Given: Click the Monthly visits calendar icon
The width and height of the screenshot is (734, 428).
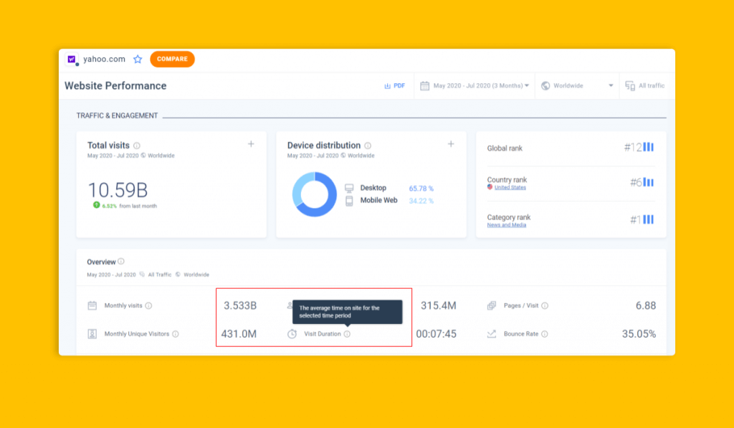Looking at the screenshot, I should tap(93, 305).
